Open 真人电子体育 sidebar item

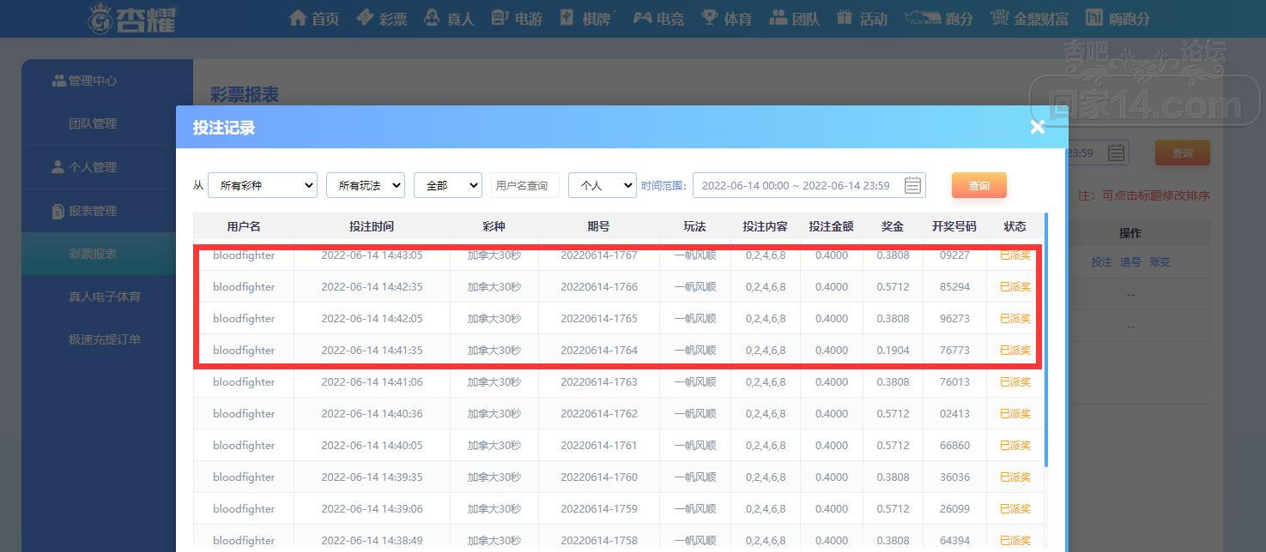point(105,297)
